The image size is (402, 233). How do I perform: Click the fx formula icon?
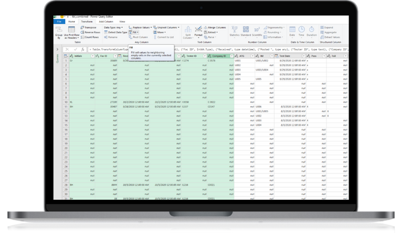[x=83, y=50]
